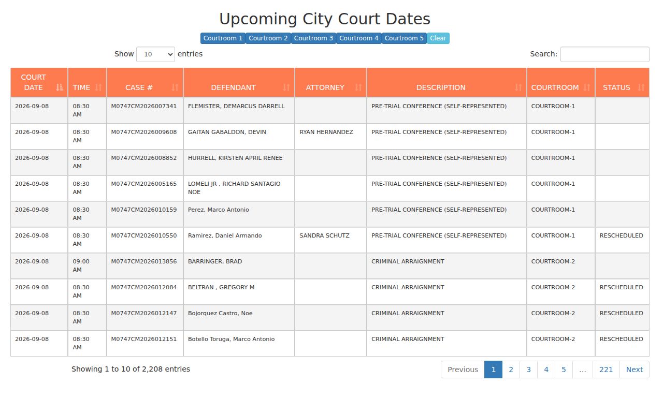The height and width of the screenshot is (414, 663).
Task: Click the Previous page link
Action: [x=463, y=369]
